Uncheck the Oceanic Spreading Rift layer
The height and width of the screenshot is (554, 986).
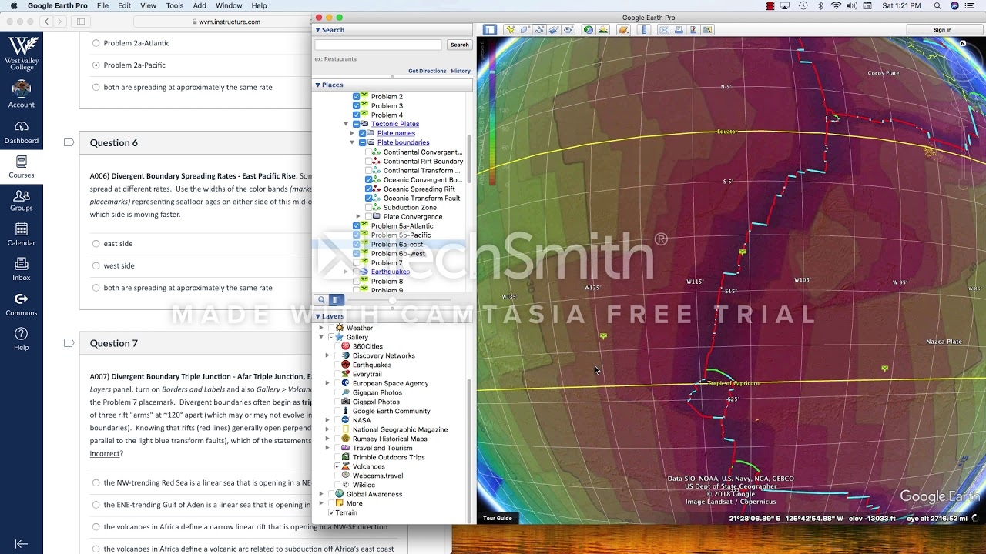tap(368, 189)
